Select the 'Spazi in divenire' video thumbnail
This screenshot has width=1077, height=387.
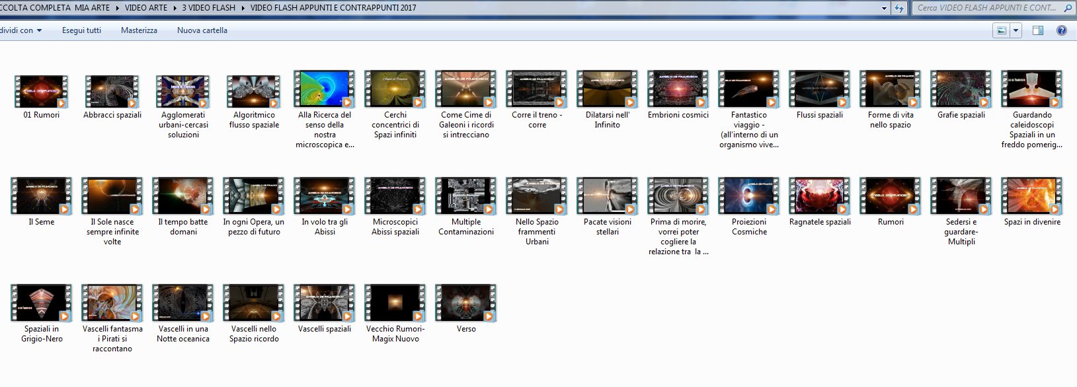pos(1031,196)
